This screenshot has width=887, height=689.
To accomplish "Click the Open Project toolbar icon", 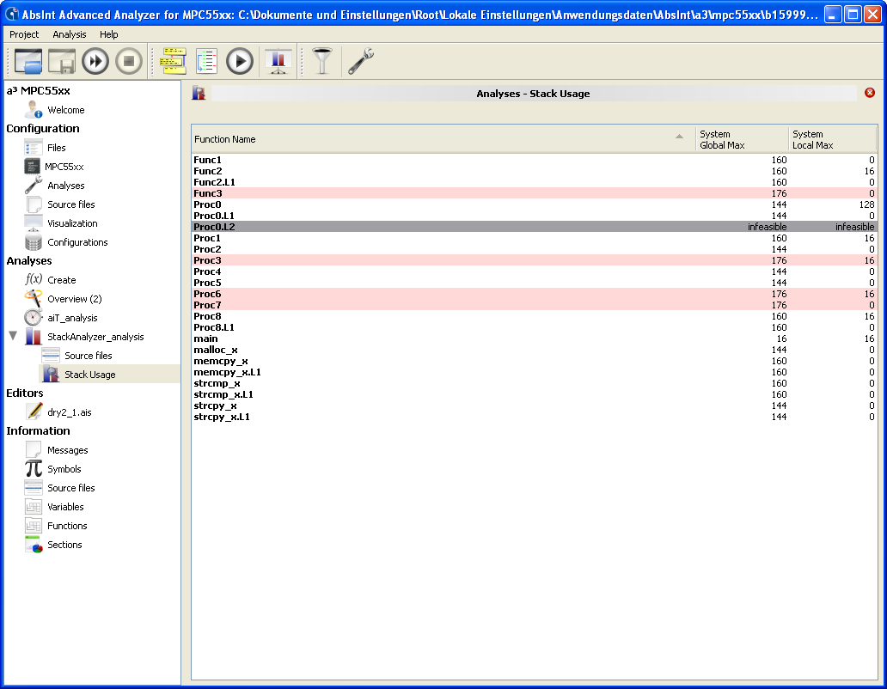I will click(x=28, y=61).
